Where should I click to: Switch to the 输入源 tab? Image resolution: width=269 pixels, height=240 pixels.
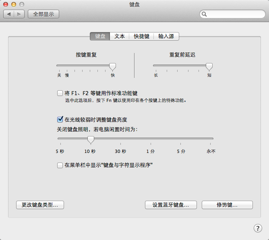[x=166, y=36]
